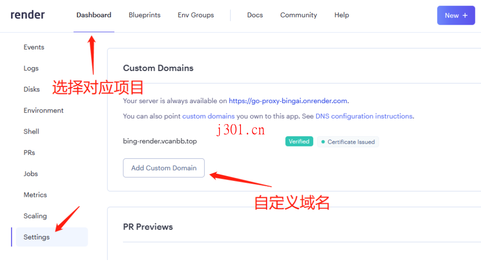
Task: Open PRs in the sidebar
Action: 29,153
